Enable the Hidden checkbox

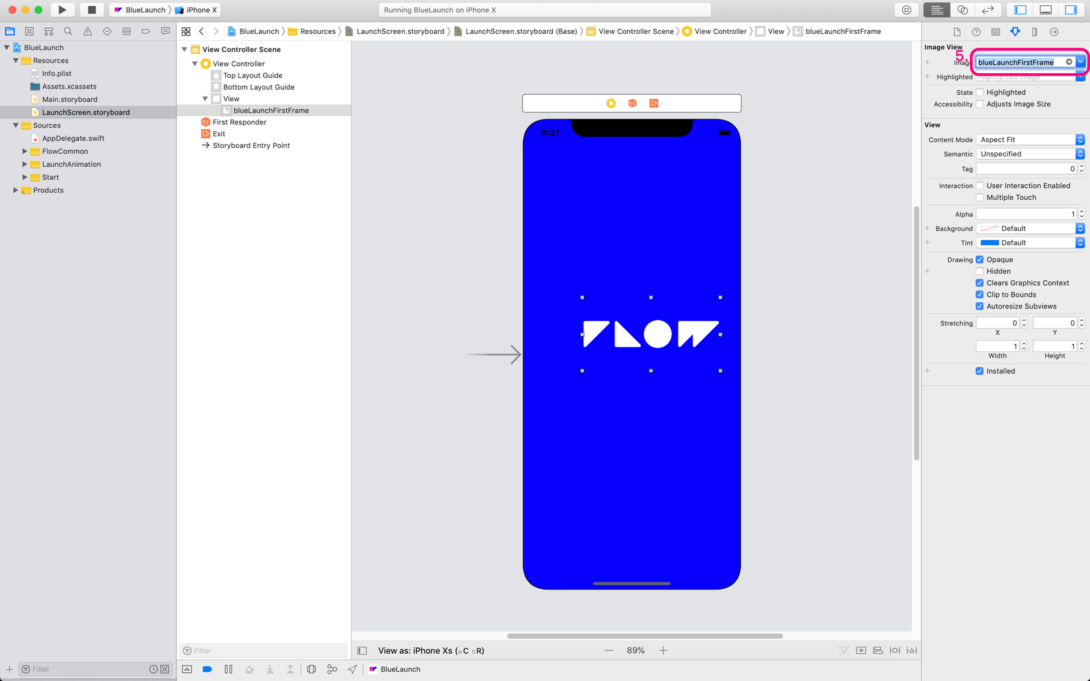coord(979,271)
